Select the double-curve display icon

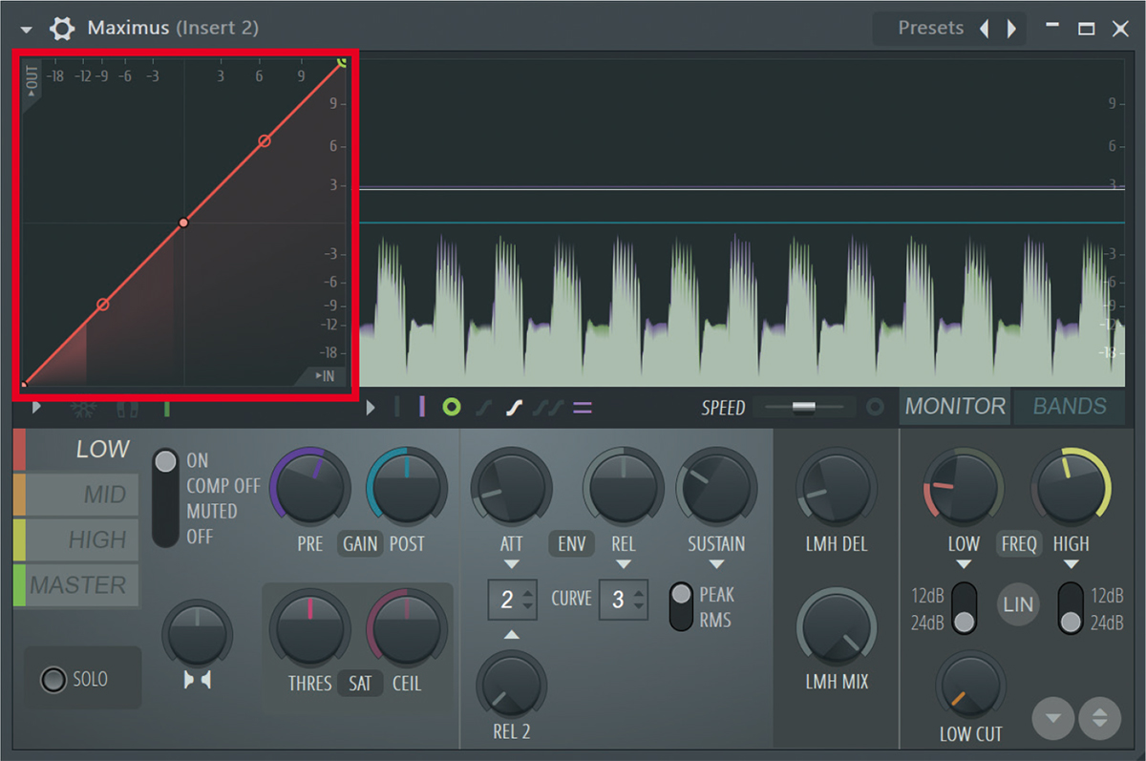(548, 408)
